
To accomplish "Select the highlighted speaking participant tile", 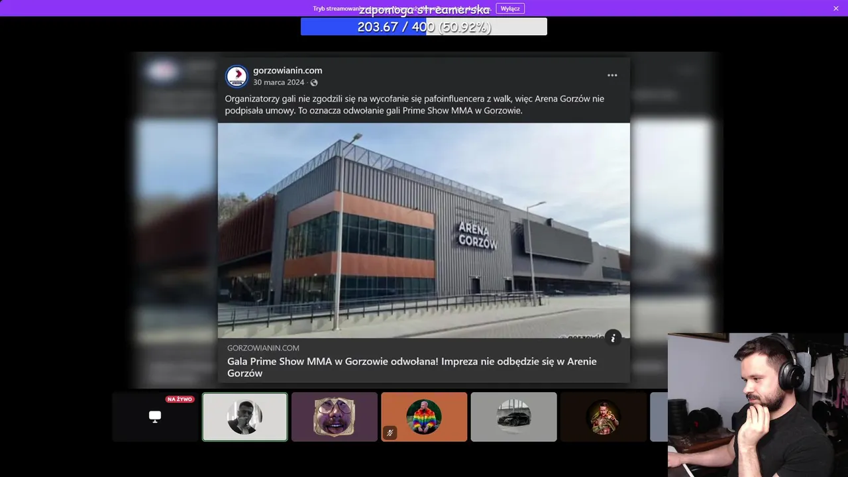I will point(245,417).
